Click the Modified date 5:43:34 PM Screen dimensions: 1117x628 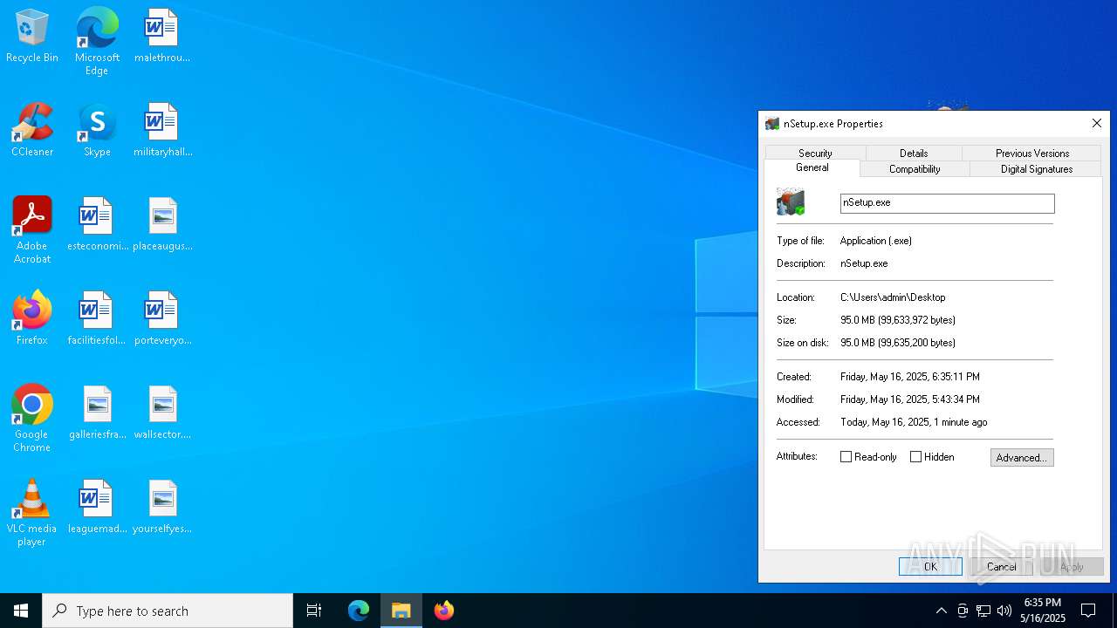[910, 399]
